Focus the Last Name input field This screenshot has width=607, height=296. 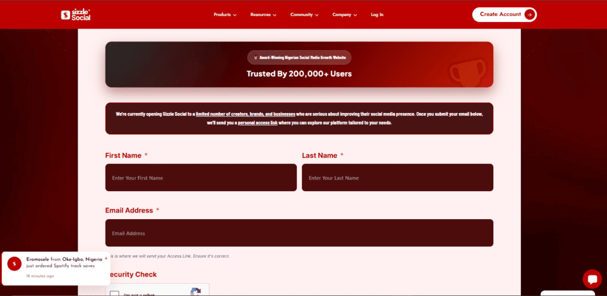398,178
